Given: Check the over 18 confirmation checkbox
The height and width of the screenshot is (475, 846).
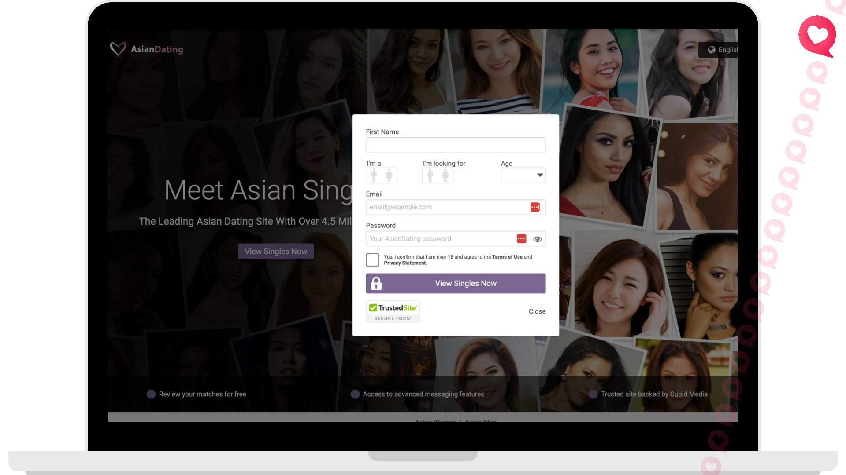Looking at the screenshot, I should coord(372,260).
